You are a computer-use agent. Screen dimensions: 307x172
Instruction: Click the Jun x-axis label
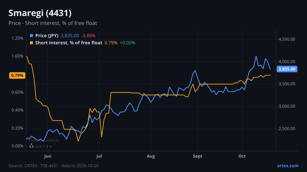48,156
